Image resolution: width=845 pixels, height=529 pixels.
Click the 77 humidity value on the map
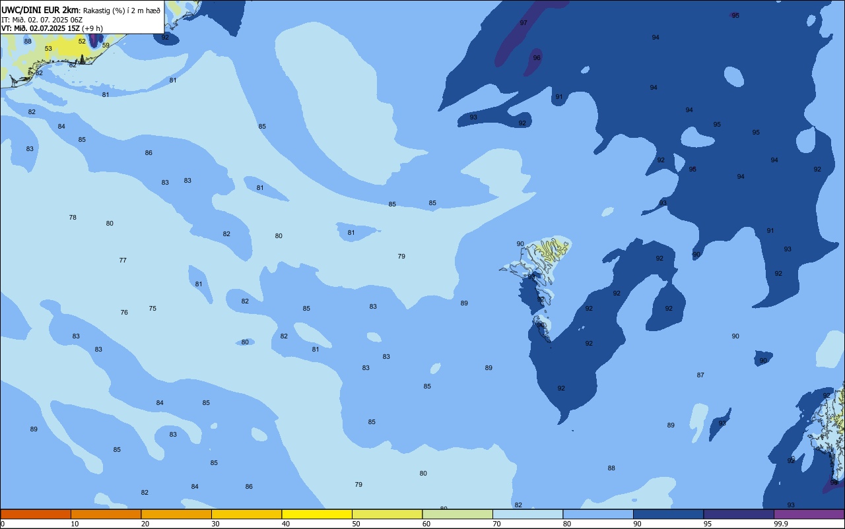click(x=123, y=261)
